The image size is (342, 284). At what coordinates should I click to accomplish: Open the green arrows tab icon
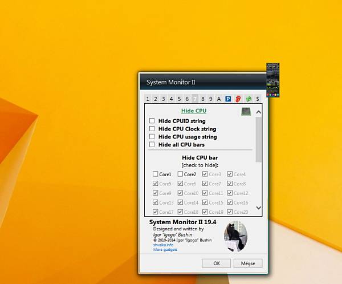pos(249,99)
